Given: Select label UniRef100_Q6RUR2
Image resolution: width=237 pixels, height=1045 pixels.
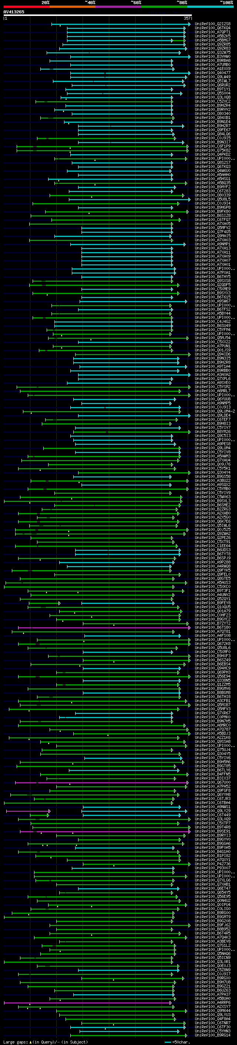Looking at the screenshot, I should [x=213, y=85].
